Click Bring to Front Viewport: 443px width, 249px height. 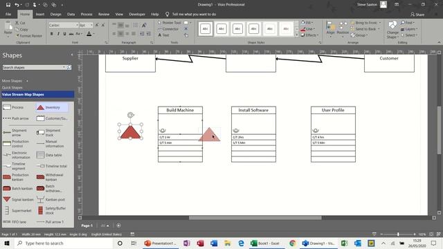(365, 23)
